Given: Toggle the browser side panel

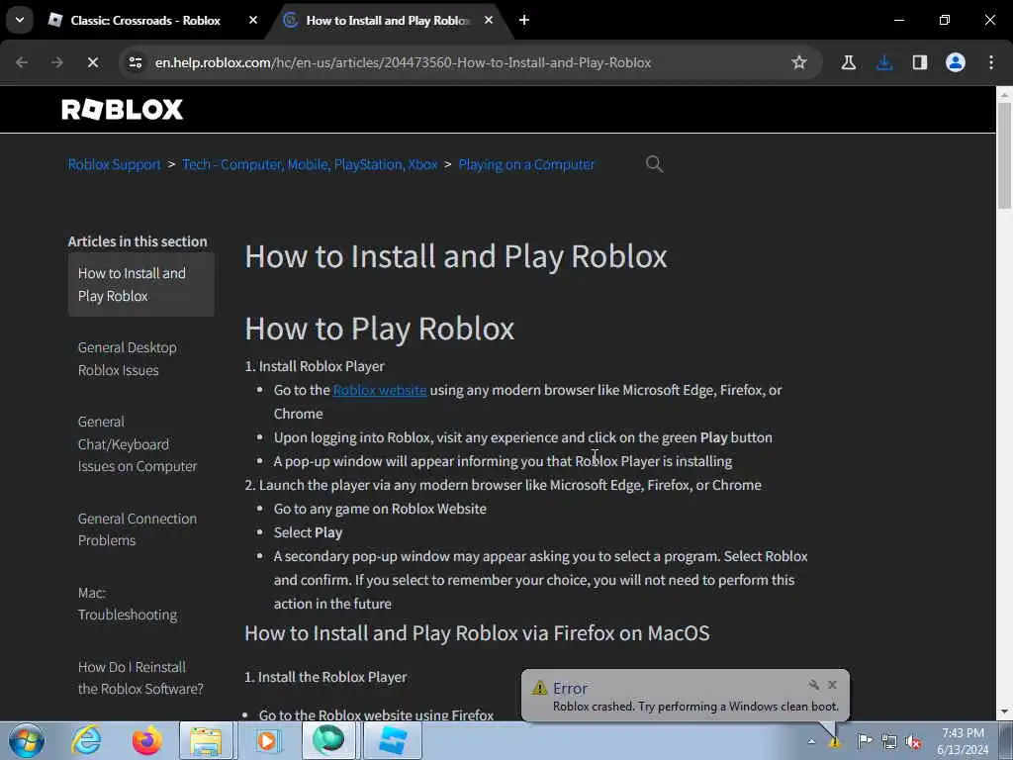Looking at the screenshot, I should 919,62.
